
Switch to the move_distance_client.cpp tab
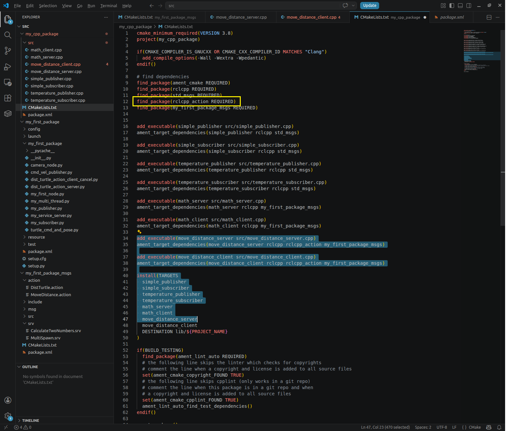point(312,17)
